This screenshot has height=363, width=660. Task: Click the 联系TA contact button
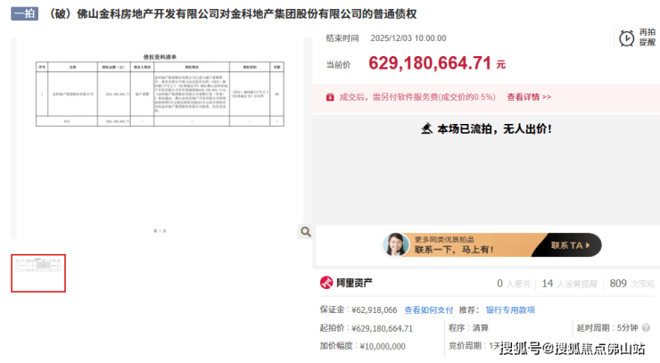570,245
